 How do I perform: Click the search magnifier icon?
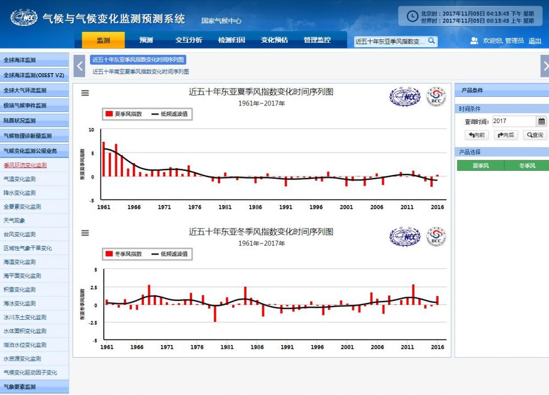click(x=432, y=41)
